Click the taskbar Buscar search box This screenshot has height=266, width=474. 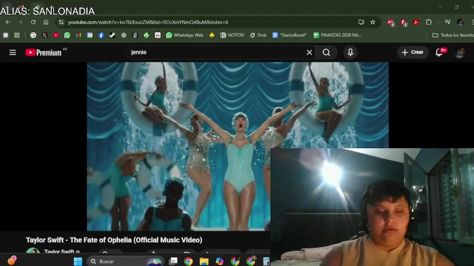pos(126,262)
